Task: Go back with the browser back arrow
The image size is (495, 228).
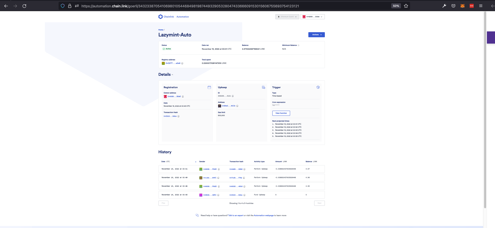Action: tap(6, 6)
